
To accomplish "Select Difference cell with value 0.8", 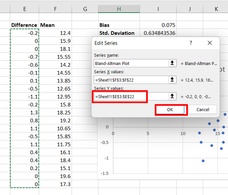I will click(25, 120).
